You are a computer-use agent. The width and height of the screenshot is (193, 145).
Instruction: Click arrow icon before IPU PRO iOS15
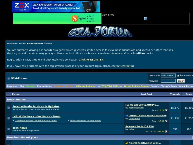coord(127,116)
